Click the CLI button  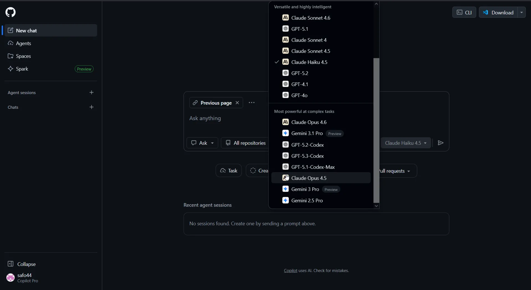pos(464,12)
